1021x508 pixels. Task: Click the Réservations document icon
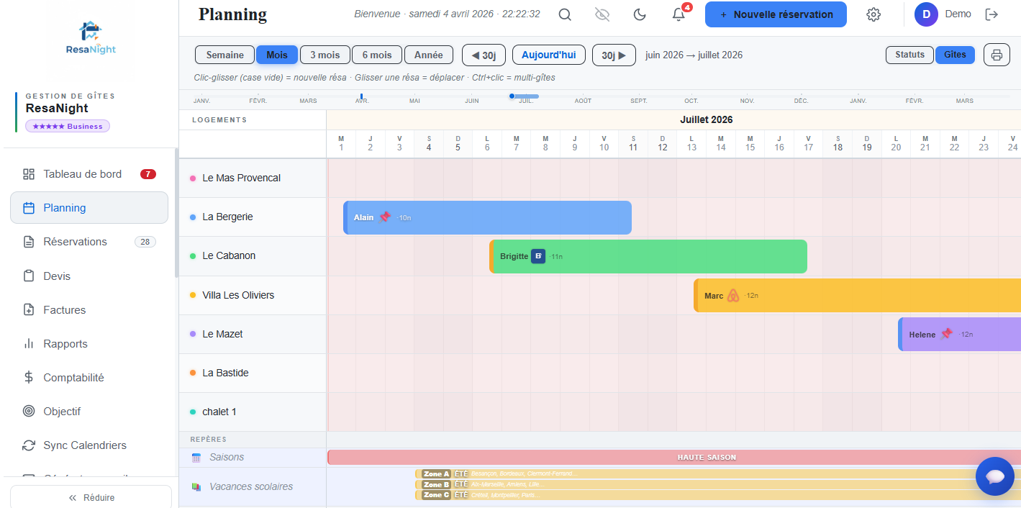29,242
